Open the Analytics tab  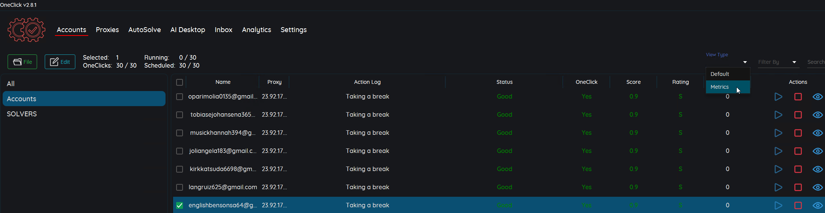tap(256, 30)
